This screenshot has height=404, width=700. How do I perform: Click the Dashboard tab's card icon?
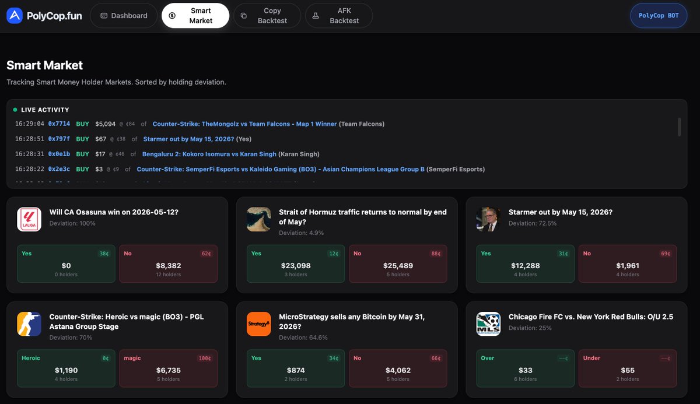coord(104,16)
